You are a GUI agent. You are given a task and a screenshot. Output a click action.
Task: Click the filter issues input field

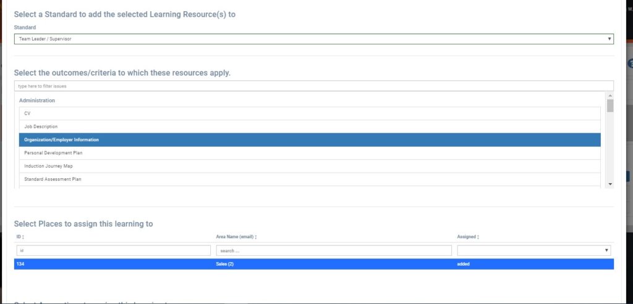click(313, 86)
